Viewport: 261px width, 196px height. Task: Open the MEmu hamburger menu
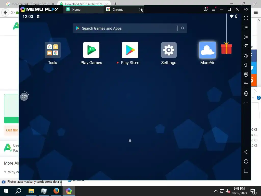(214, 9)
